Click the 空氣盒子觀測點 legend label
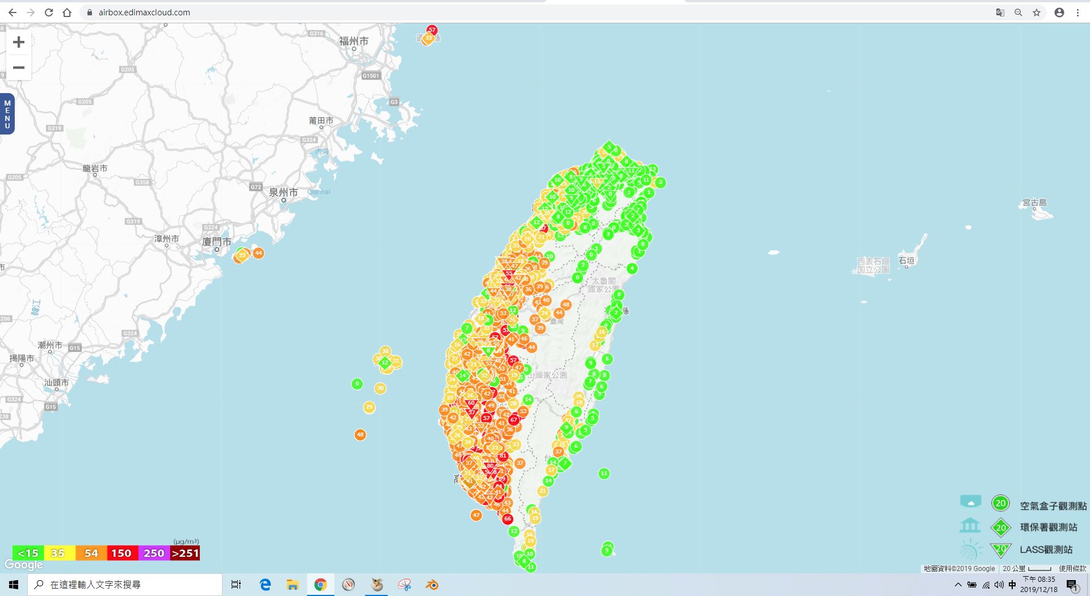Viewport: 1090px width, 596px height. point(1053,506)
